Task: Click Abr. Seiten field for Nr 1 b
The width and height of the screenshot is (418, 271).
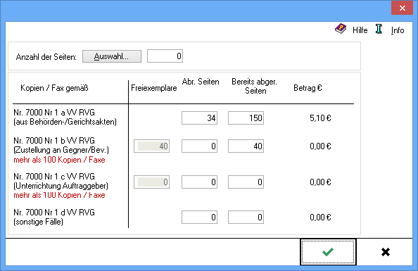Action: (x=199, y=146)
